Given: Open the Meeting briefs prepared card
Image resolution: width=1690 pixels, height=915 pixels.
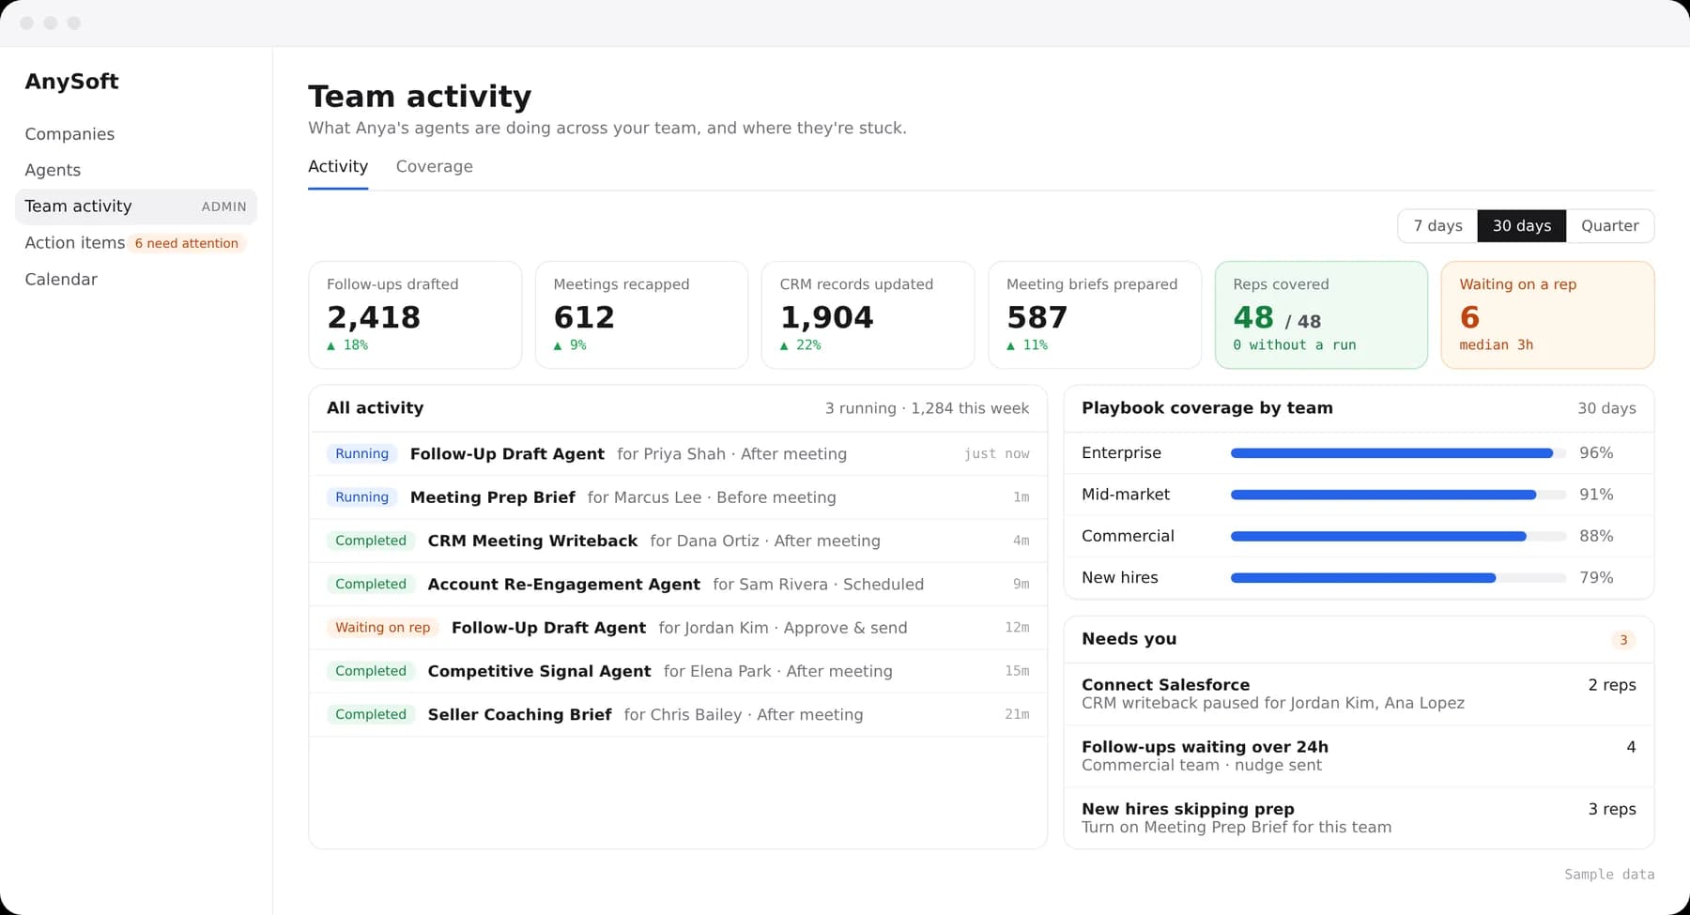Looking at the screenshot, I should (1095, 315).
